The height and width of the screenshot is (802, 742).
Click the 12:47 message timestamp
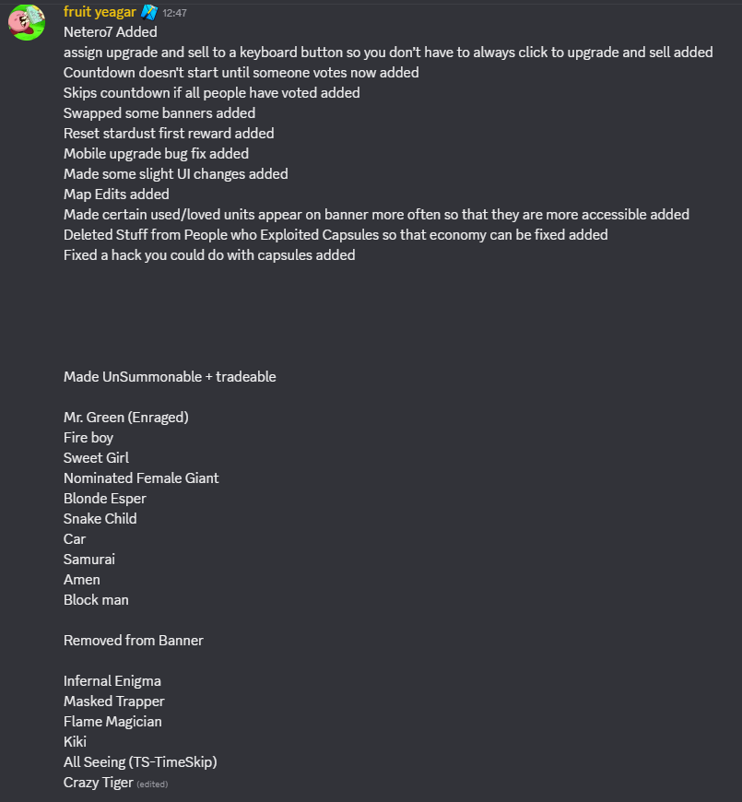[x=175, y=14]
